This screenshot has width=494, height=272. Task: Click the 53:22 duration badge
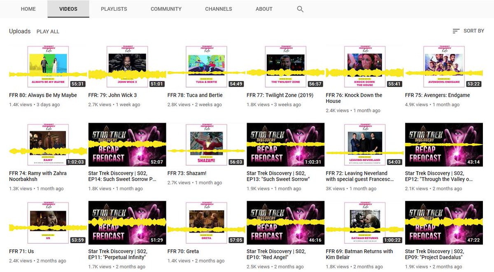[x=474, y=84]
